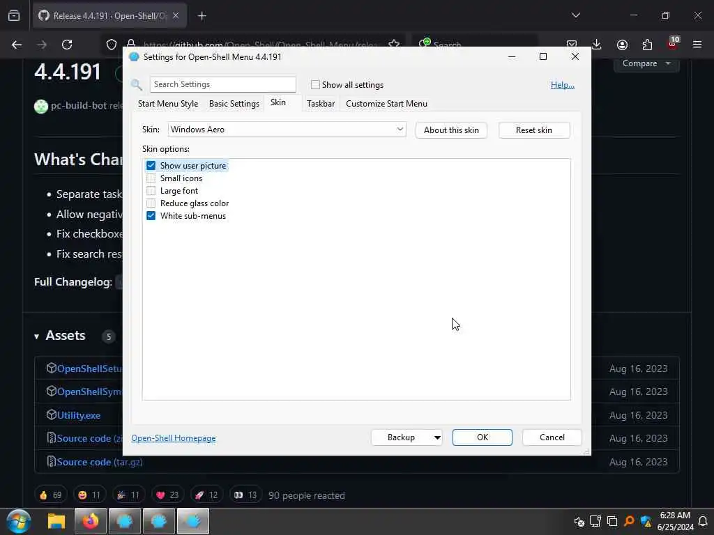The height and width of the screenshot is (535, 714).
Task: Open the Firefox hamburger application menu
Action: pos(697,45)
